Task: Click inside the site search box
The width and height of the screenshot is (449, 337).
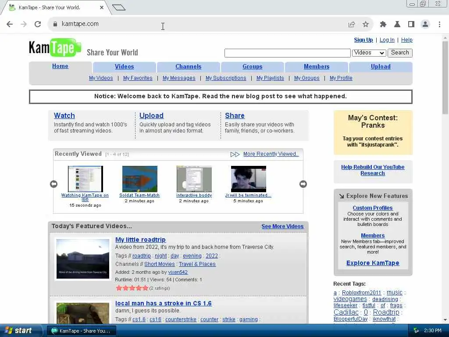Action: click(x=288, y=53)
